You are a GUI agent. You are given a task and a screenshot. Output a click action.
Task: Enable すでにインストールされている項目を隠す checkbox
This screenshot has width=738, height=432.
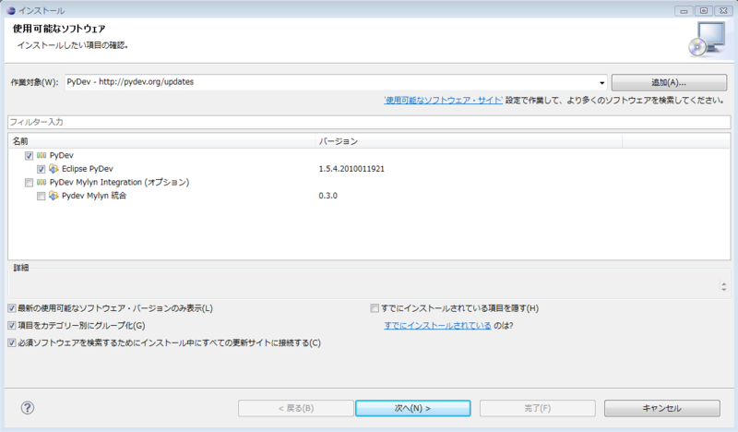pos(375,308)
